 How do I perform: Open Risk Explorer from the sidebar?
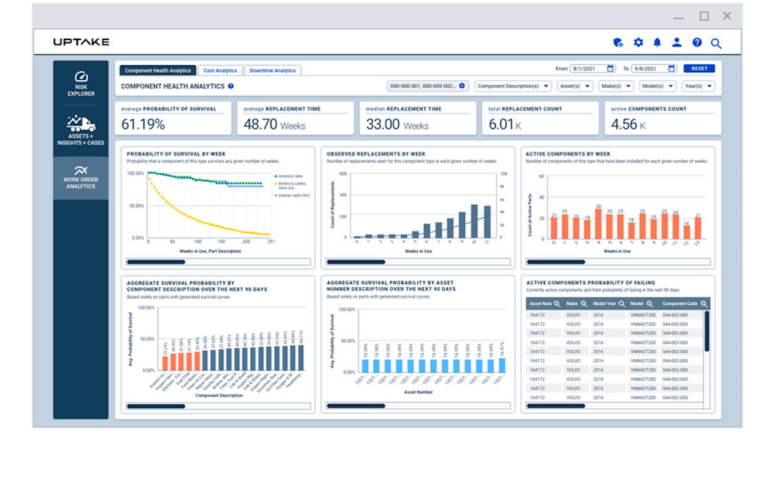pyautogui.click(x=81, y=84)
